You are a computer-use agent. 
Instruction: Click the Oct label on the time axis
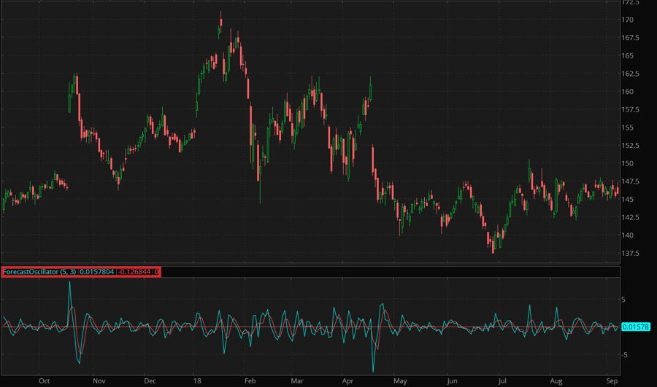tap(45, 380)
